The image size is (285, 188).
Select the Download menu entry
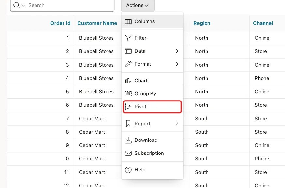click(x=152, y=140)
